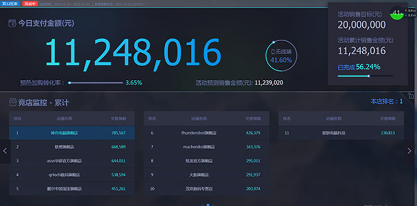Select the asus flagship store row
This screenshot has width=417, height=206.
click(x=72, y=161)
